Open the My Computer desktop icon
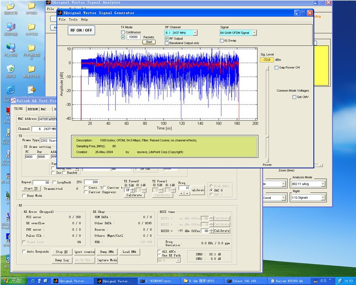 tap(11, 27)
